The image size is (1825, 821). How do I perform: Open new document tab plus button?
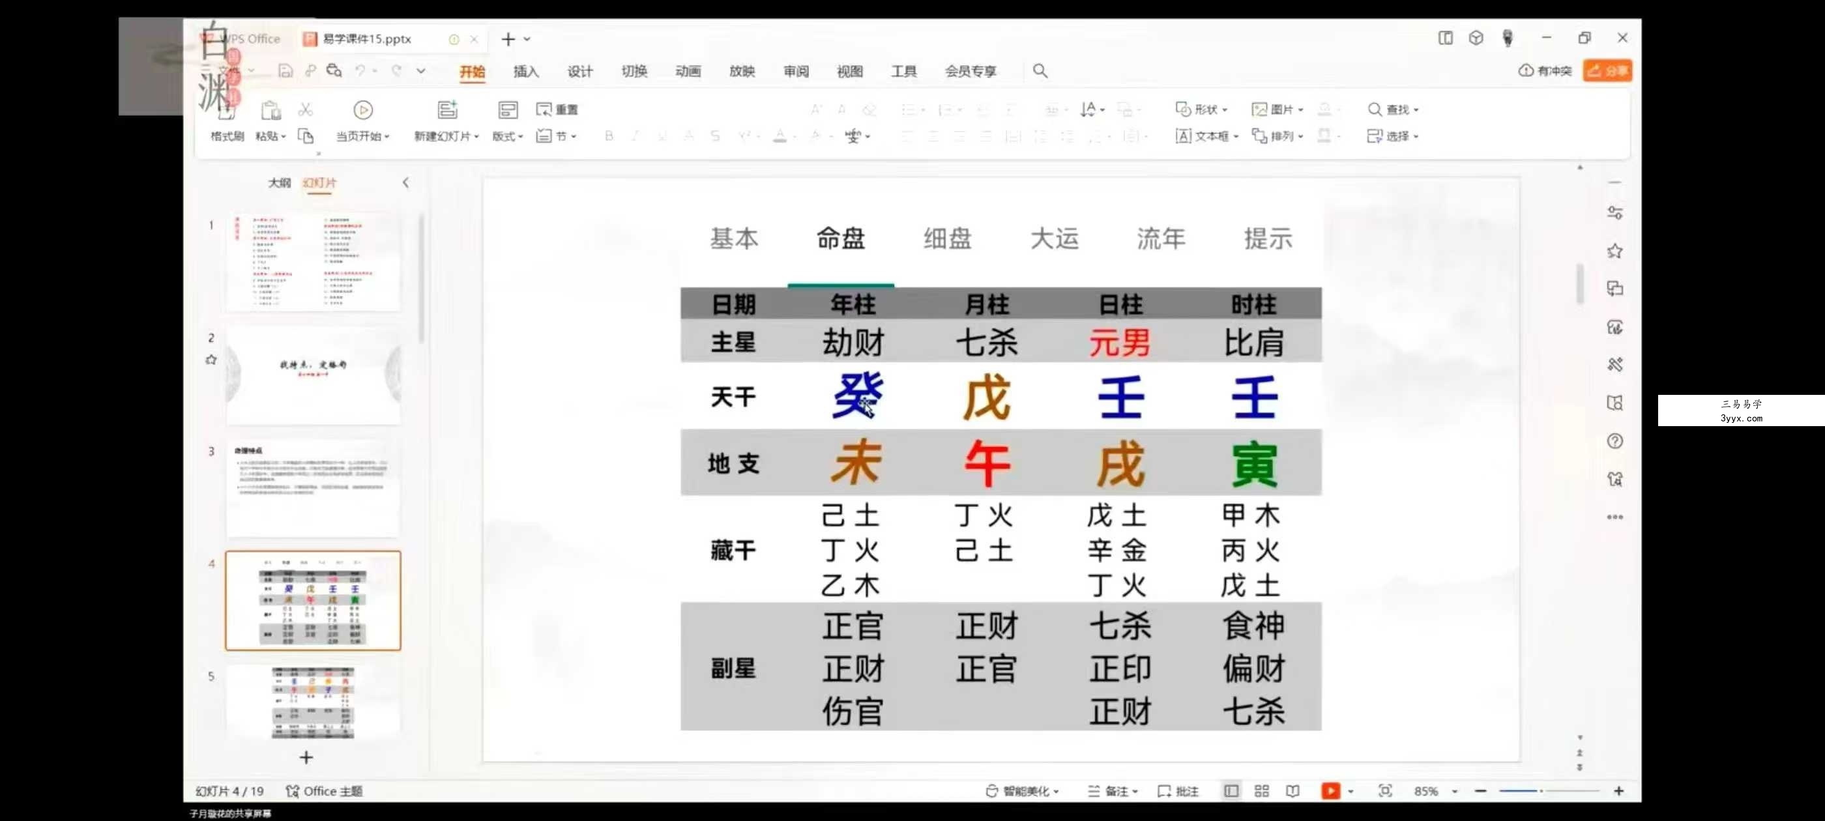click(507, 39)
